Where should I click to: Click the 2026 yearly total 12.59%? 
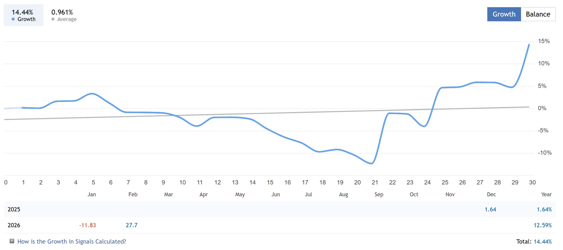pos(542,225)
